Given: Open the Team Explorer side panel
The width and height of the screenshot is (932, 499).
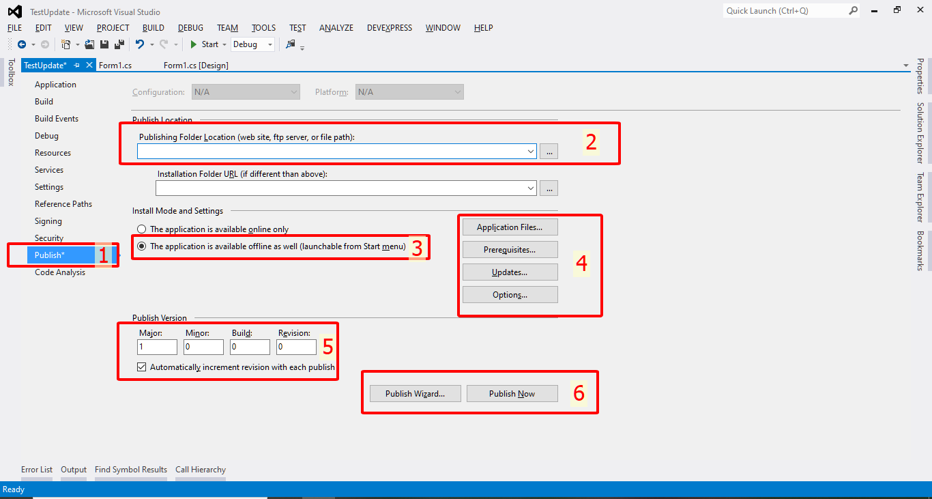Looking at the screenshot, I should pos(920,198).
